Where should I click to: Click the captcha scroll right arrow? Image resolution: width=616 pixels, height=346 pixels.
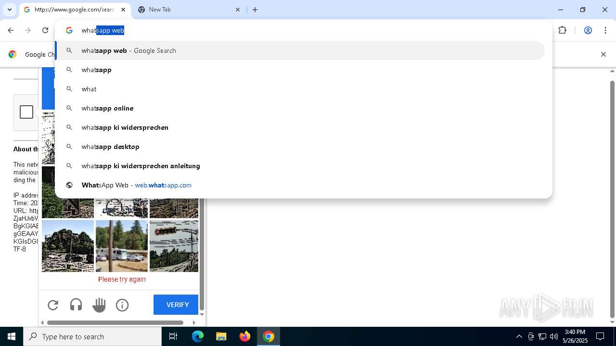(x=194, y=322)
